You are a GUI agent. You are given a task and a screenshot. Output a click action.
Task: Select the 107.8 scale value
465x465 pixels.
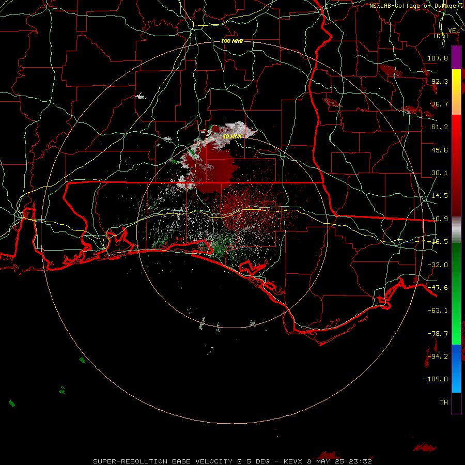pyautogui.click(x=438, y=58)
